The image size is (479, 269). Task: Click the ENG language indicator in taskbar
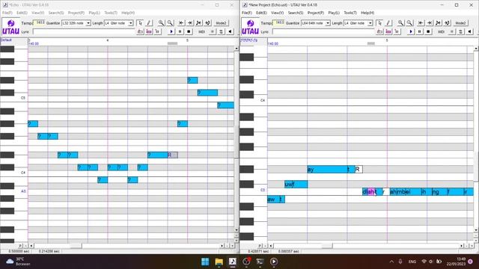click(412, 262)
